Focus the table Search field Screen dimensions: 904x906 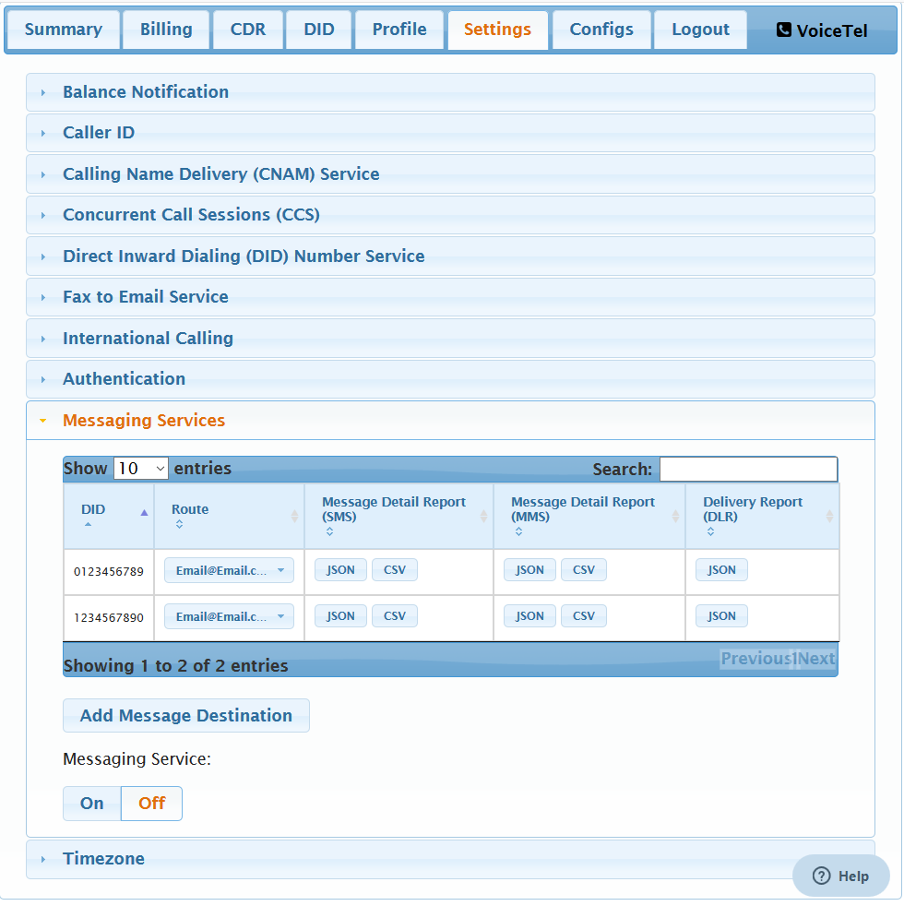[x=749, y=470]
